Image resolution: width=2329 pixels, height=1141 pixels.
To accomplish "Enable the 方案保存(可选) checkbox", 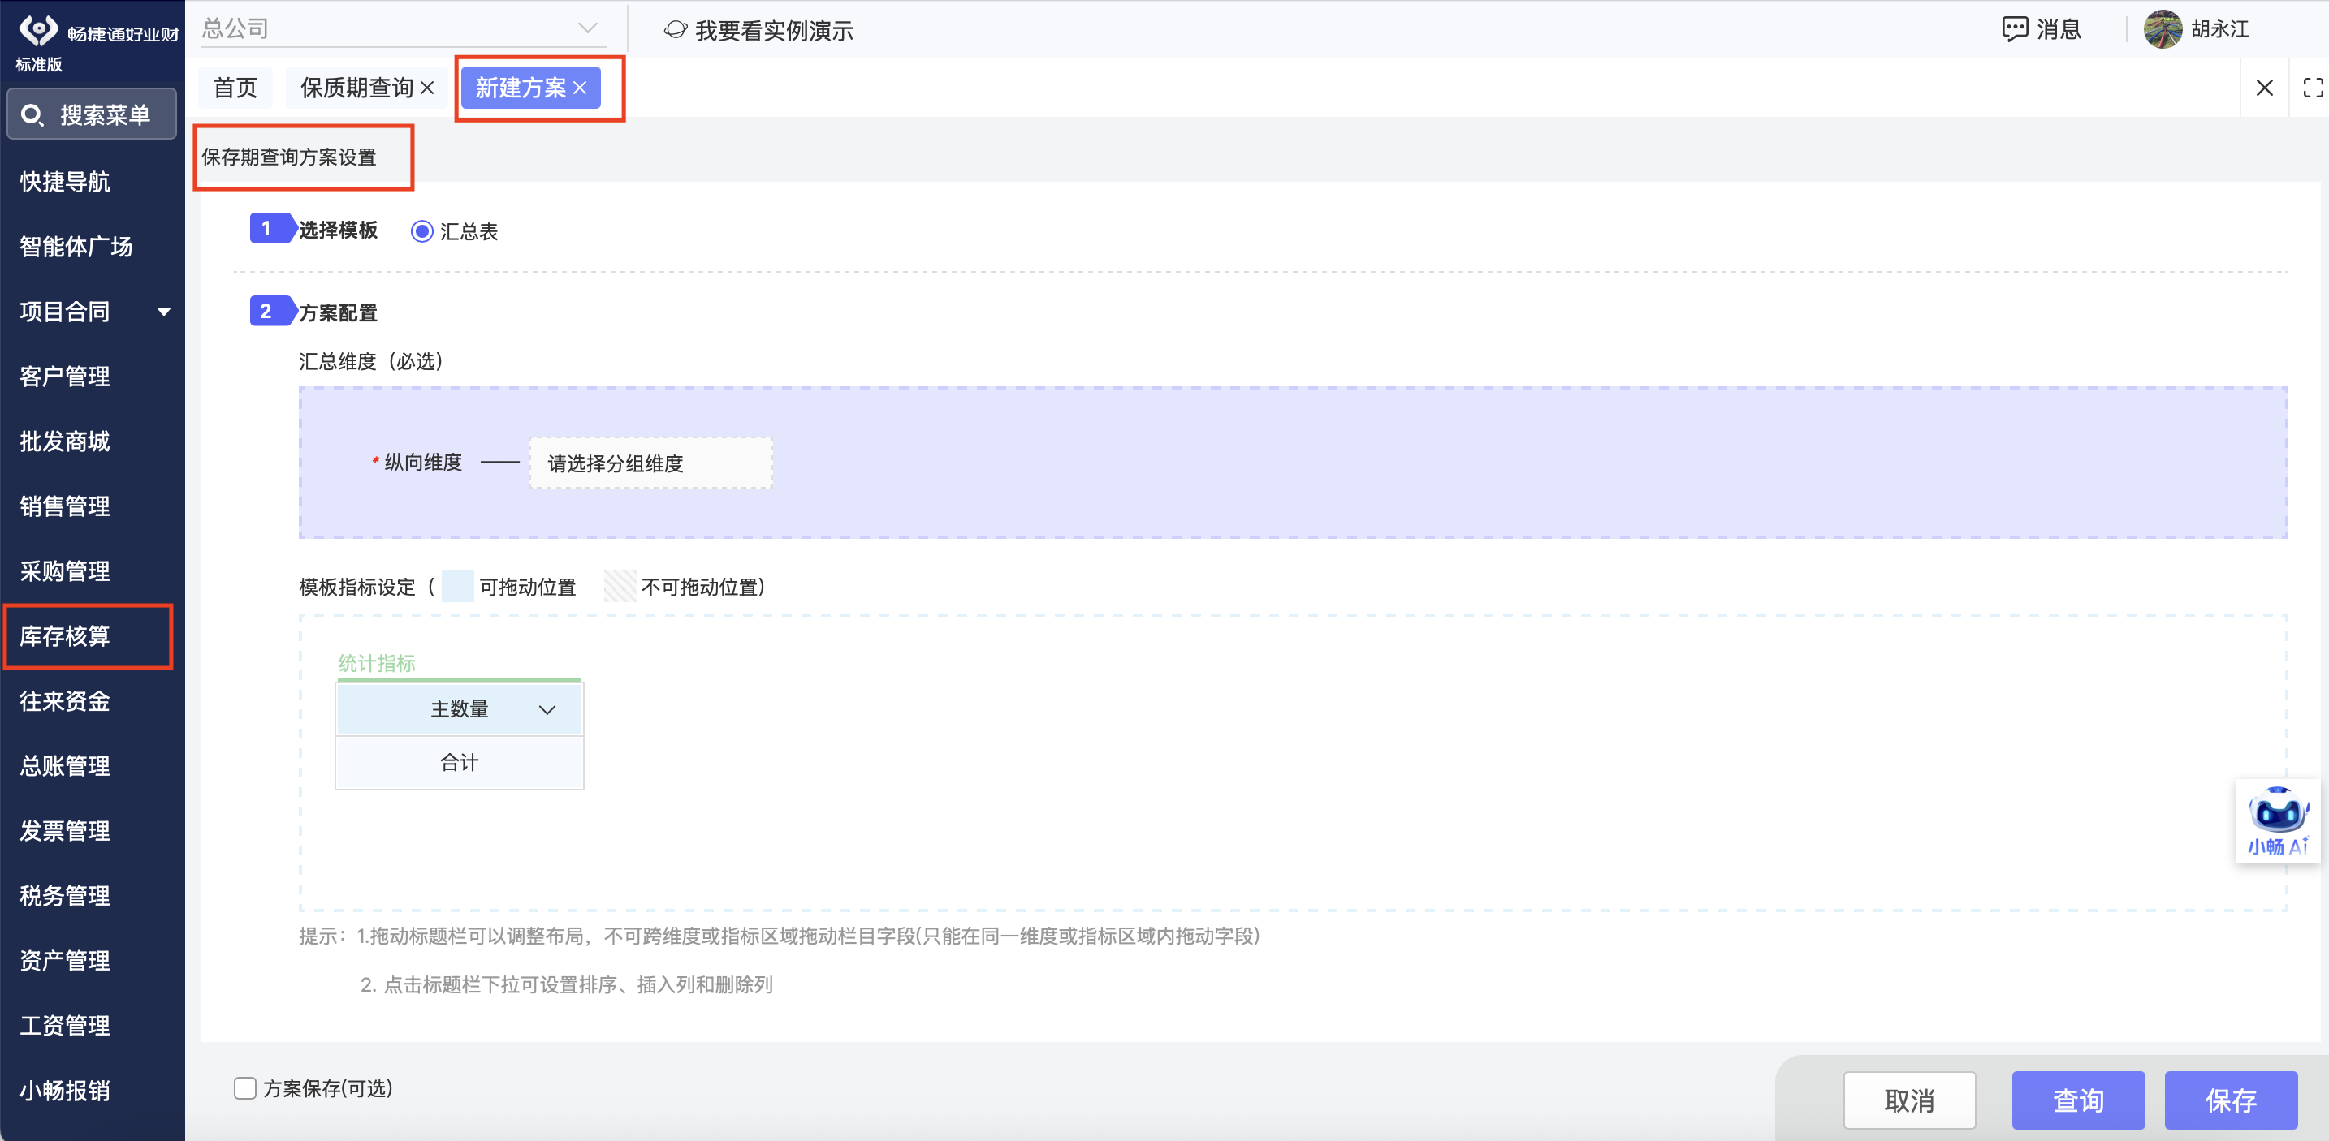I will [x=245, y=1087].
